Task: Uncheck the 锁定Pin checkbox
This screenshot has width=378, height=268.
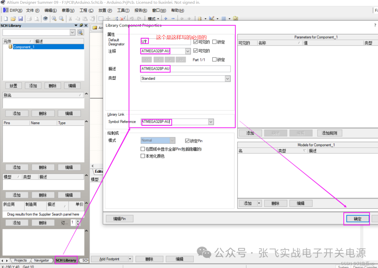Action: click(187, 141)
